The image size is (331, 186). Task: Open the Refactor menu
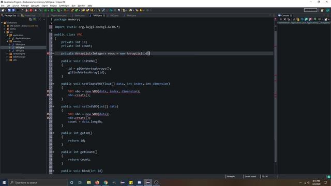tap(25, 6)
